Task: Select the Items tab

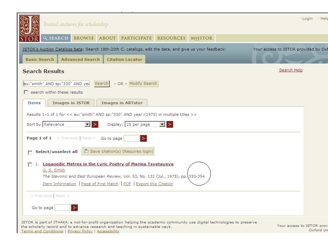Action: tap(34, 103)
